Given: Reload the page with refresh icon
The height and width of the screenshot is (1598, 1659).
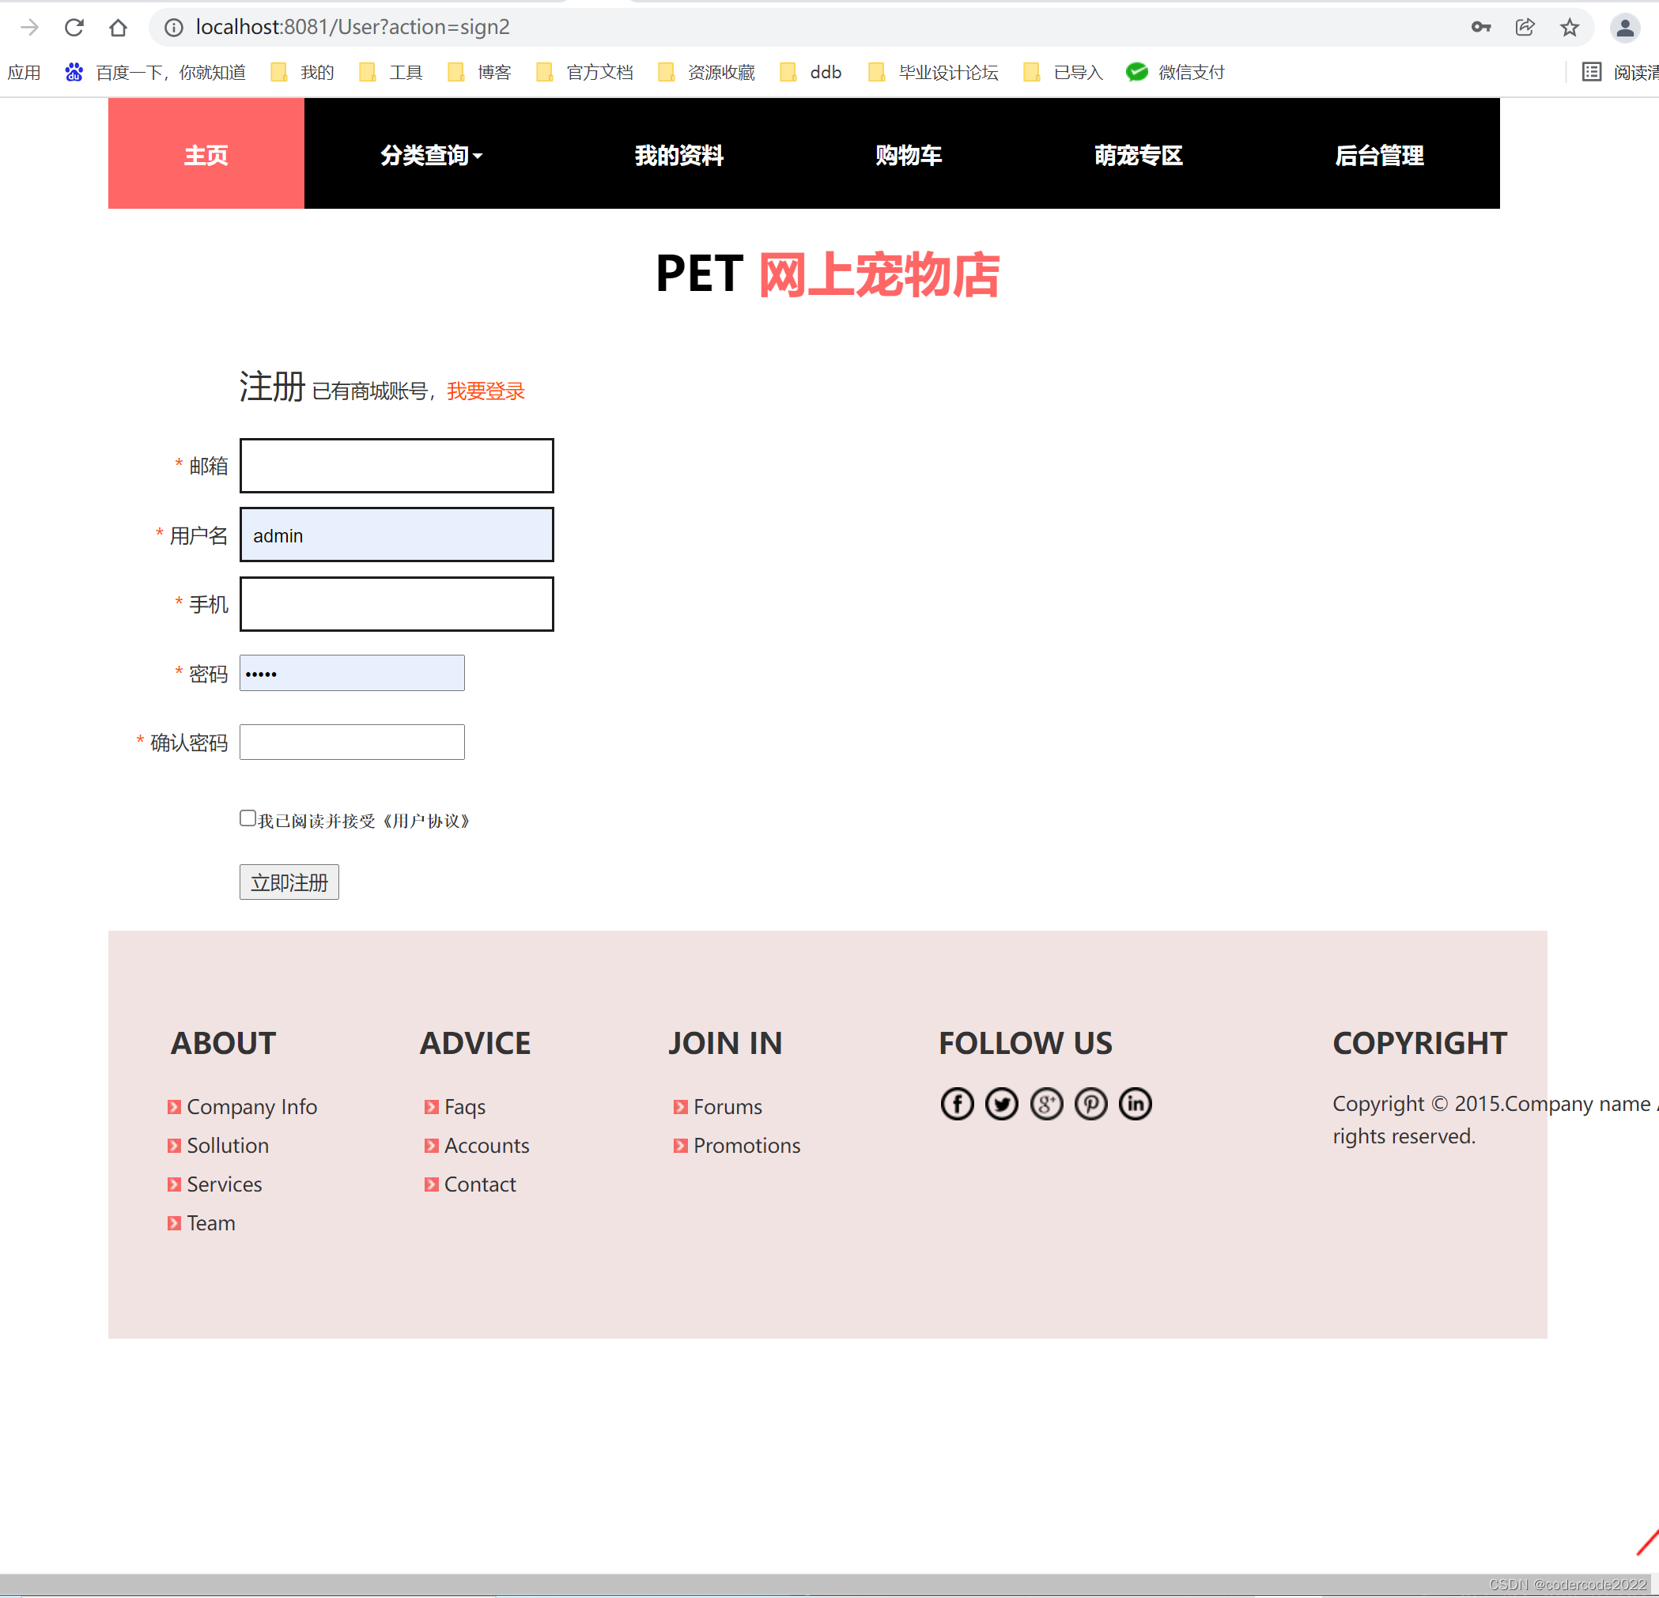Looking at the screenshot, I should tap(74, 27).
